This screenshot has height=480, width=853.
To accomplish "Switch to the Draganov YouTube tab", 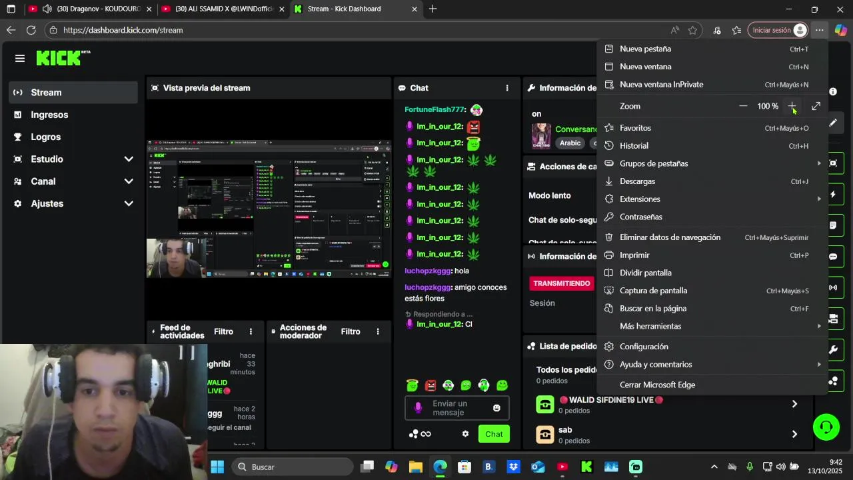I will pyautogui.click(x=89, y=9).
